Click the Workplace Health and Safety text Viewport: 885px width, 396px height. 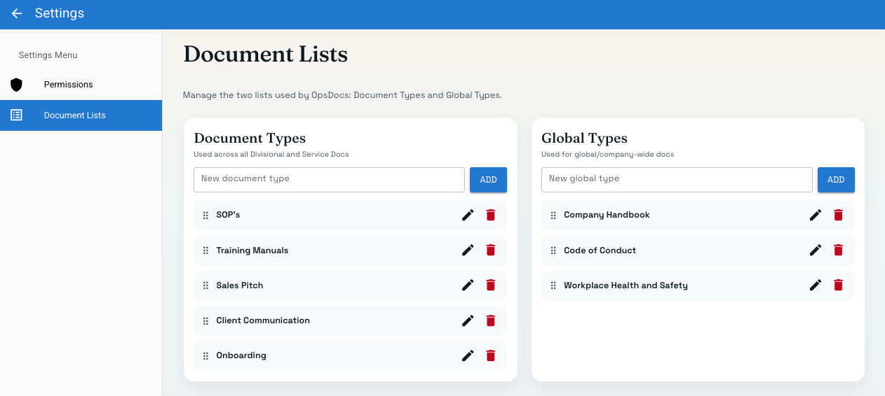[x=626, y=285]
